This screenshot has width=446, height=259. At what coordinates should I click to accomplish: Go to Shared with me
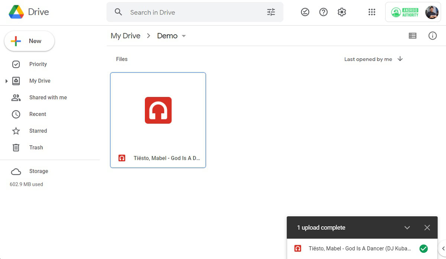[48, 97]
